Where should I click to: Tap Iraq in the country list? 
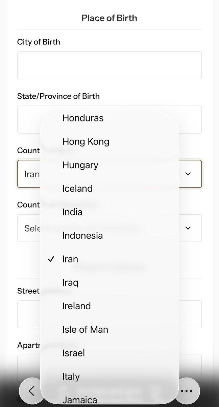coord(70,283)
